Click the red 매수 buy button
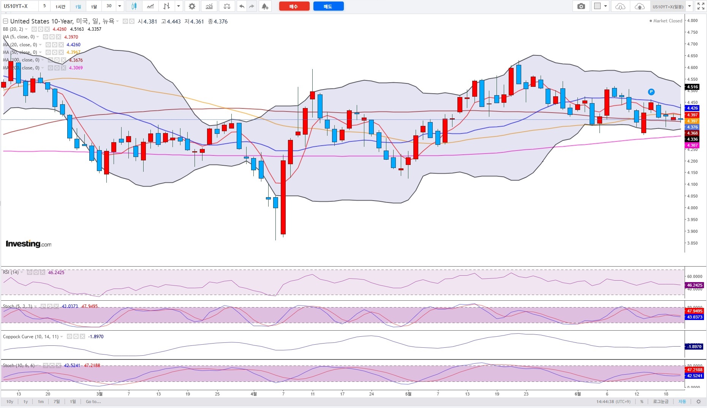707x408 pixels. point(294,6)
